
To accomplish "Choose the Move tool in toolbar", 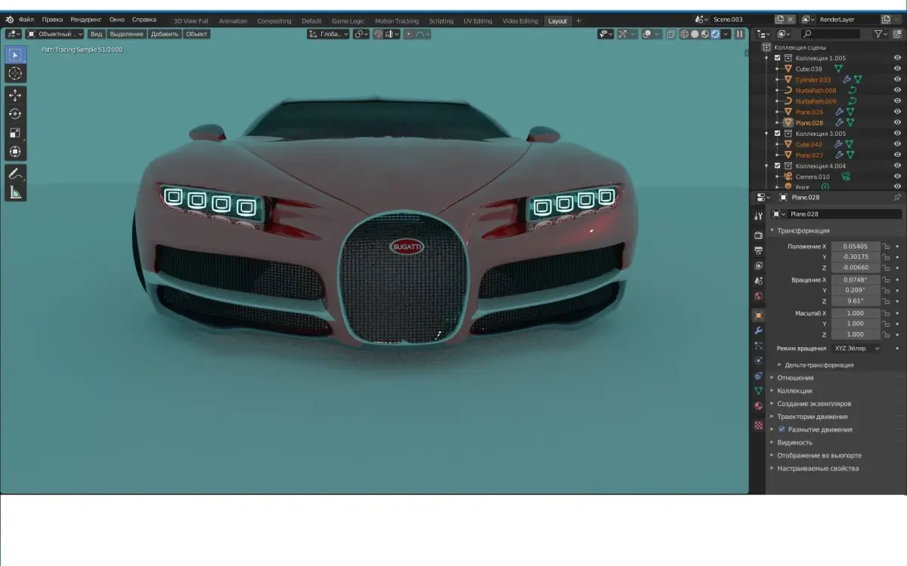I will [15, 95].
